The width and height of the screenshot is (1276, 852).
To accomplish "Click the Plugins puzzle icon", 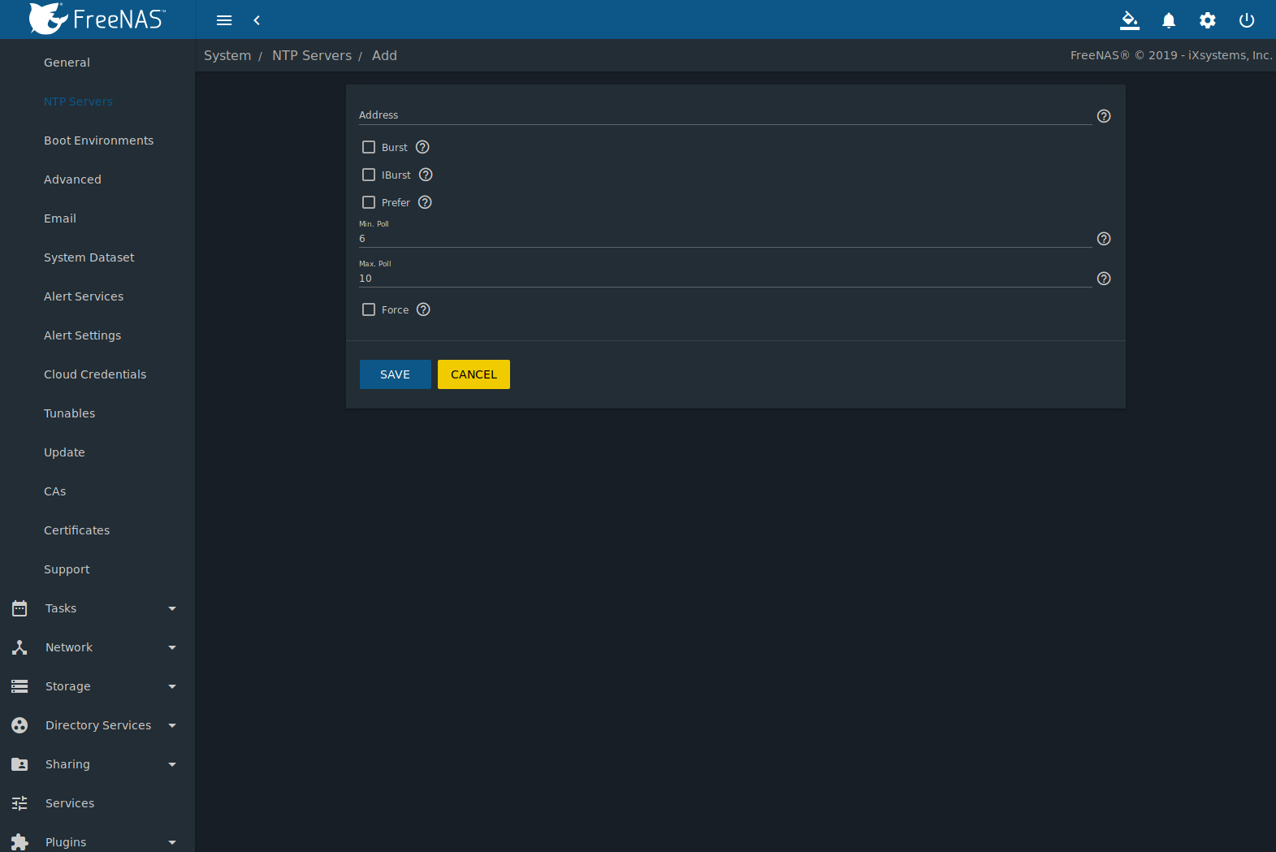I will click(x=19, y=842).
